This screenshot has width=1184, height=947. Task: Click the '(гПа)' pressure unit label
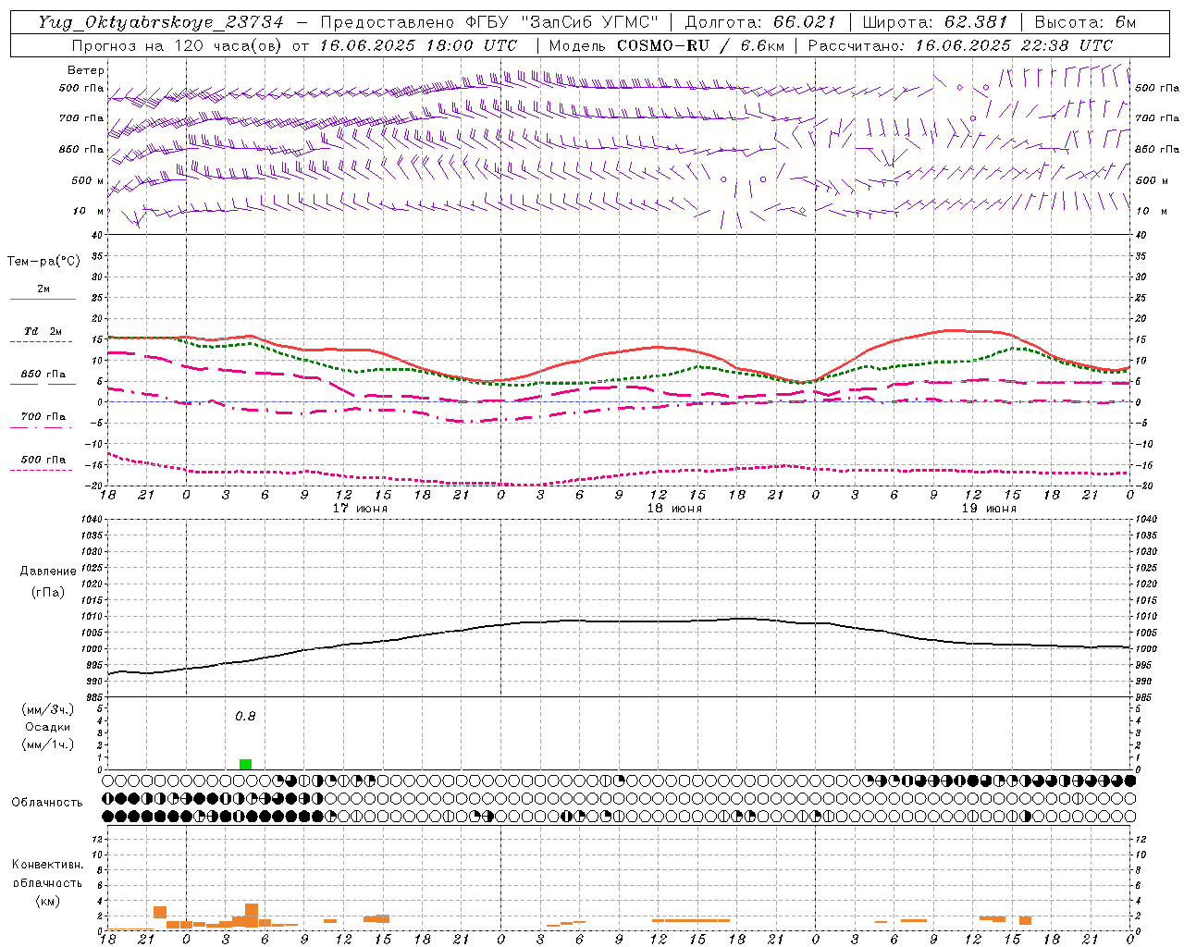click(x=48, y=593)
